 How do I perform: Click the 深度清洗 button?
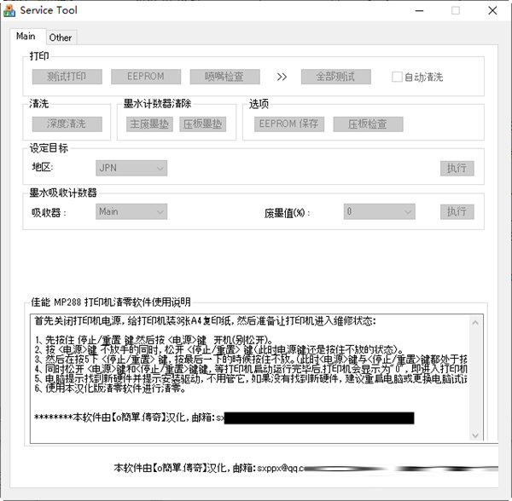(x=67, y=124)
